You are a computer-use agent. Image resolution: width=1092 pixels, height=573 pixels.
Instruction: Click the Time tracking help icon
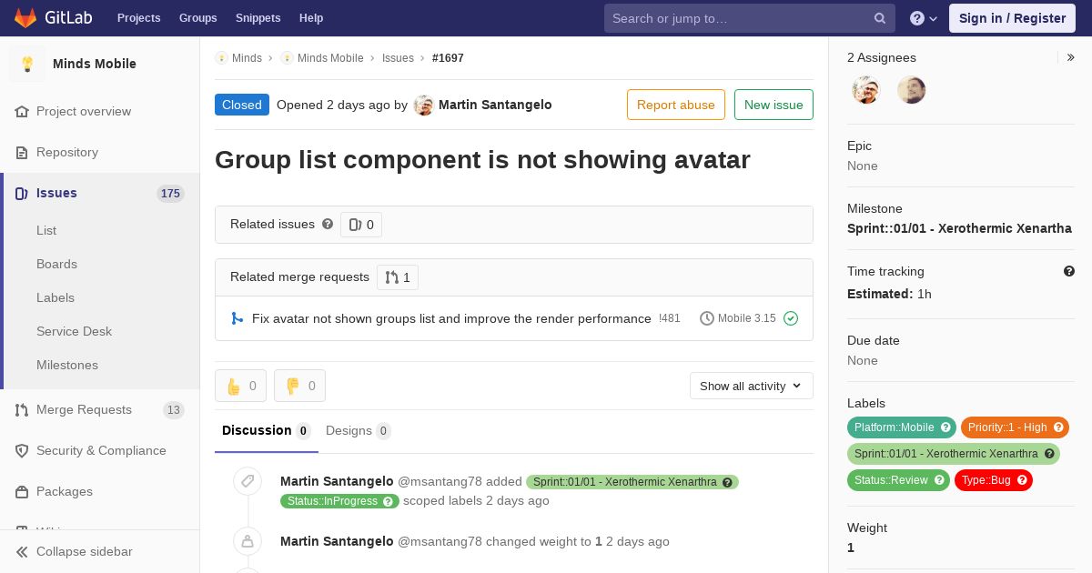(1069, 271)
